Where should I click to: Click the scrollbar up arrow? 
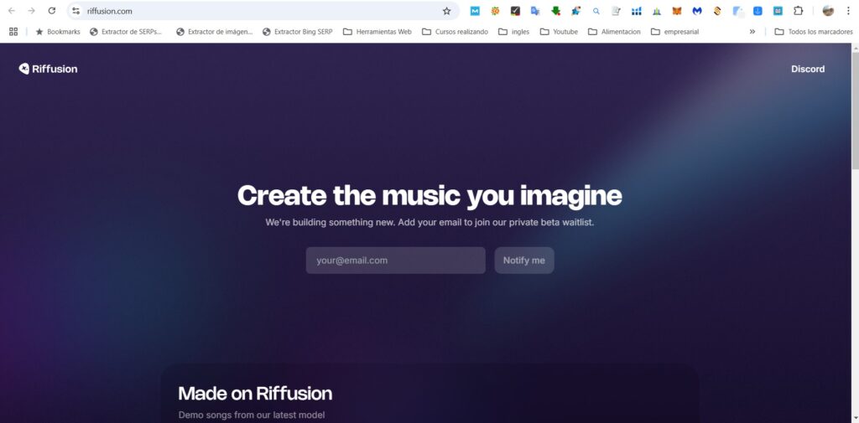855,48
